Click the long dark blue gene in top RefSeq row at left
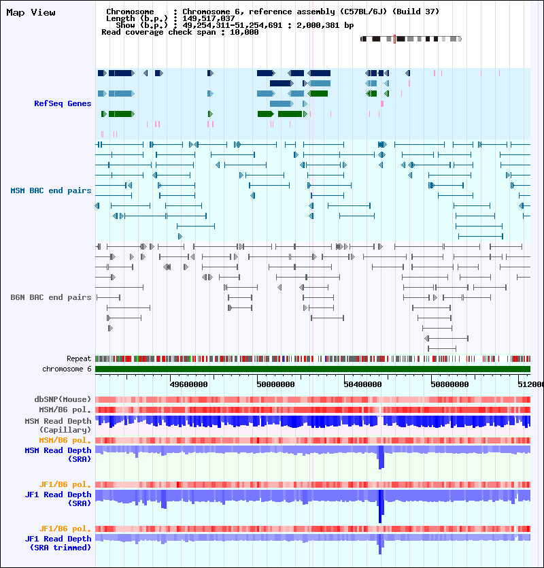The width and height of the screenshot is (544, 568). click(x=121, y=73)
